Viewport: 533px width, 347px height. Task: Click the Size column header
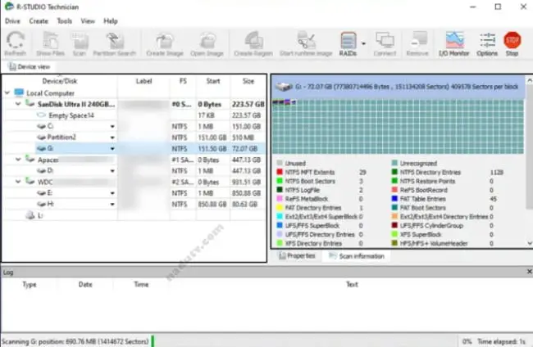[x=248, y=81]
